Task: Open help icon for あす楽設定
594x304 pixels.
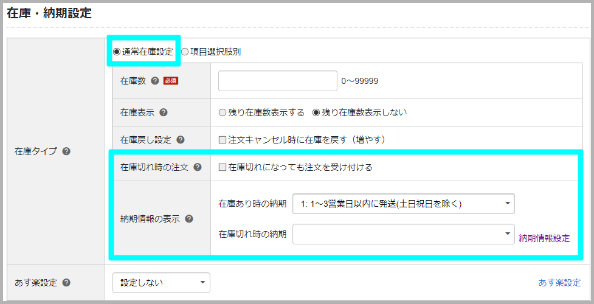Action: [x=66, y=282]
